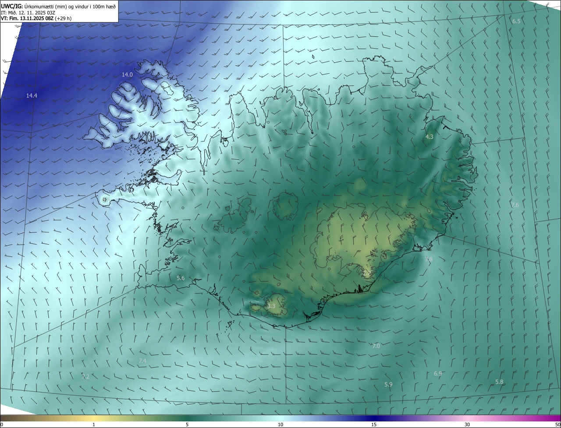The height and width of the screenshot is (428, 561).
Task: Click the 7.8 value label on the map
Action: [429, 259]
